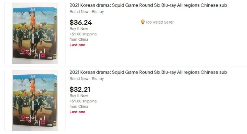Click the $36.24 price
Image resolution: width=247 pixels, height=134 pixels.
point(81,22)
